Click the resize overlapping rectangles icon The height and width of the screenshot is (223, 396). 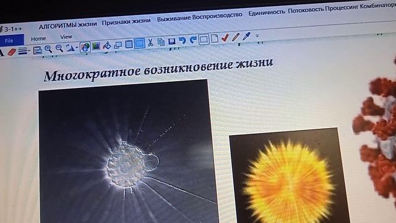click(118, 45)
